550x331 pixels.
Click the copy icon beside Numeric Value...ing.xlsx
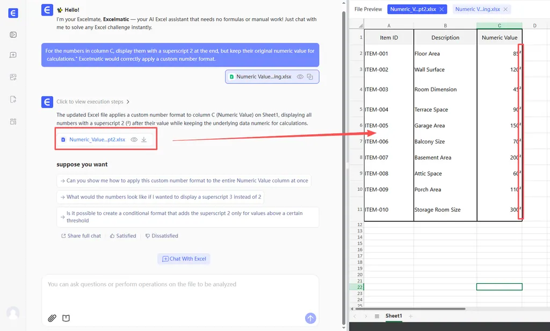tap(310, 77)
